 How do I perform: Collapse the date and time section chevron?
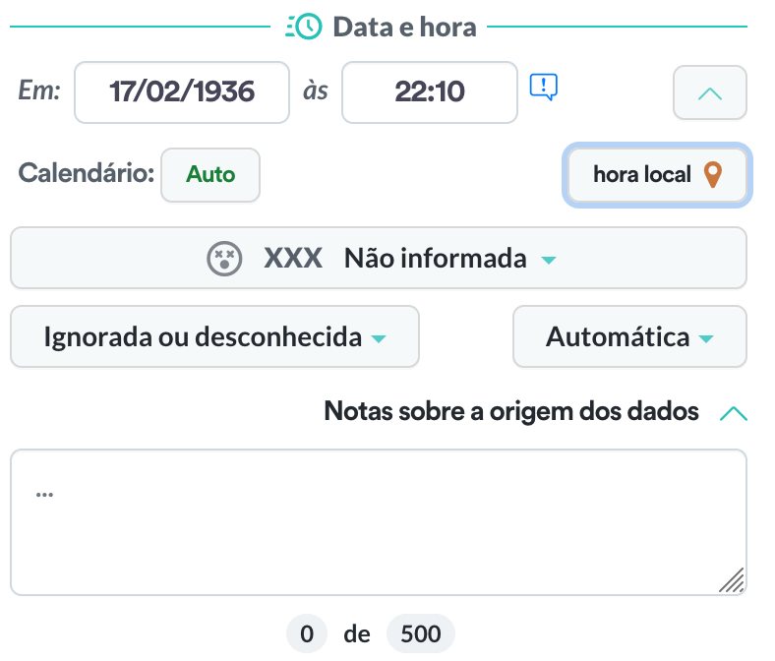709,93
